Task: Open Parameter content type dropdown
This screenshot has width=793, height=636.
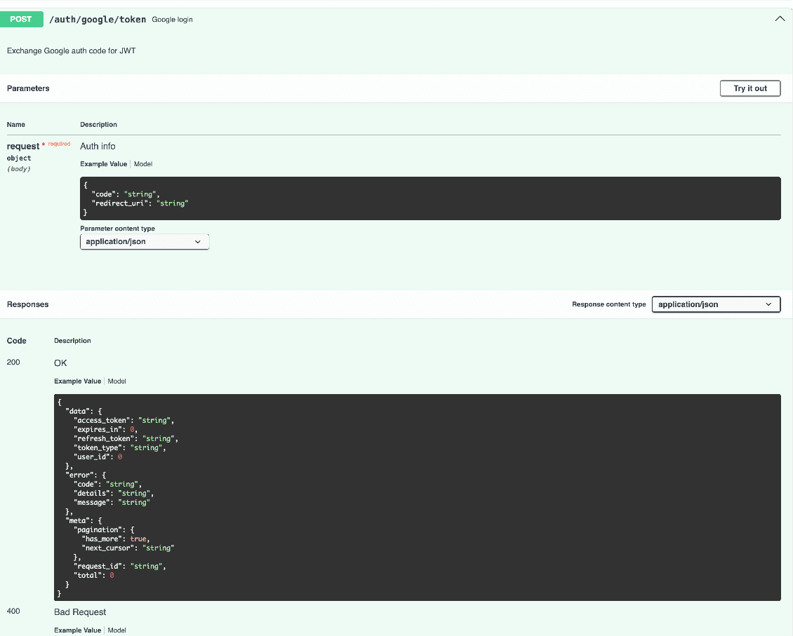Action: (145, 241)
